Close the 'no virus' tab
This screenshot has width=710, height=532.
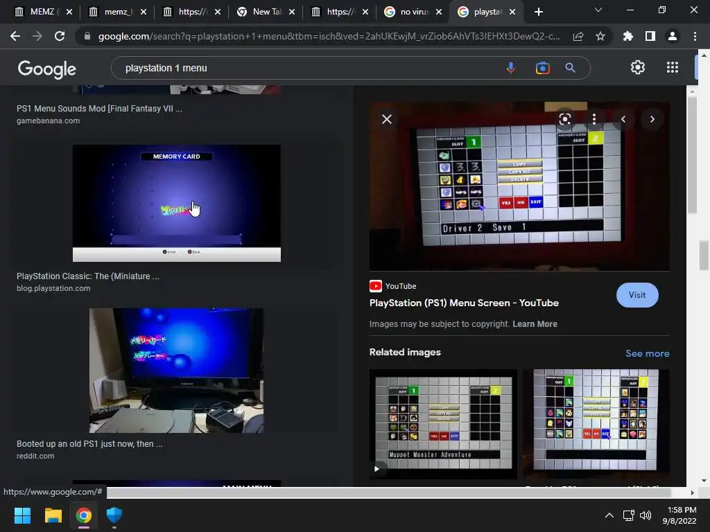[x=439, y=12]
